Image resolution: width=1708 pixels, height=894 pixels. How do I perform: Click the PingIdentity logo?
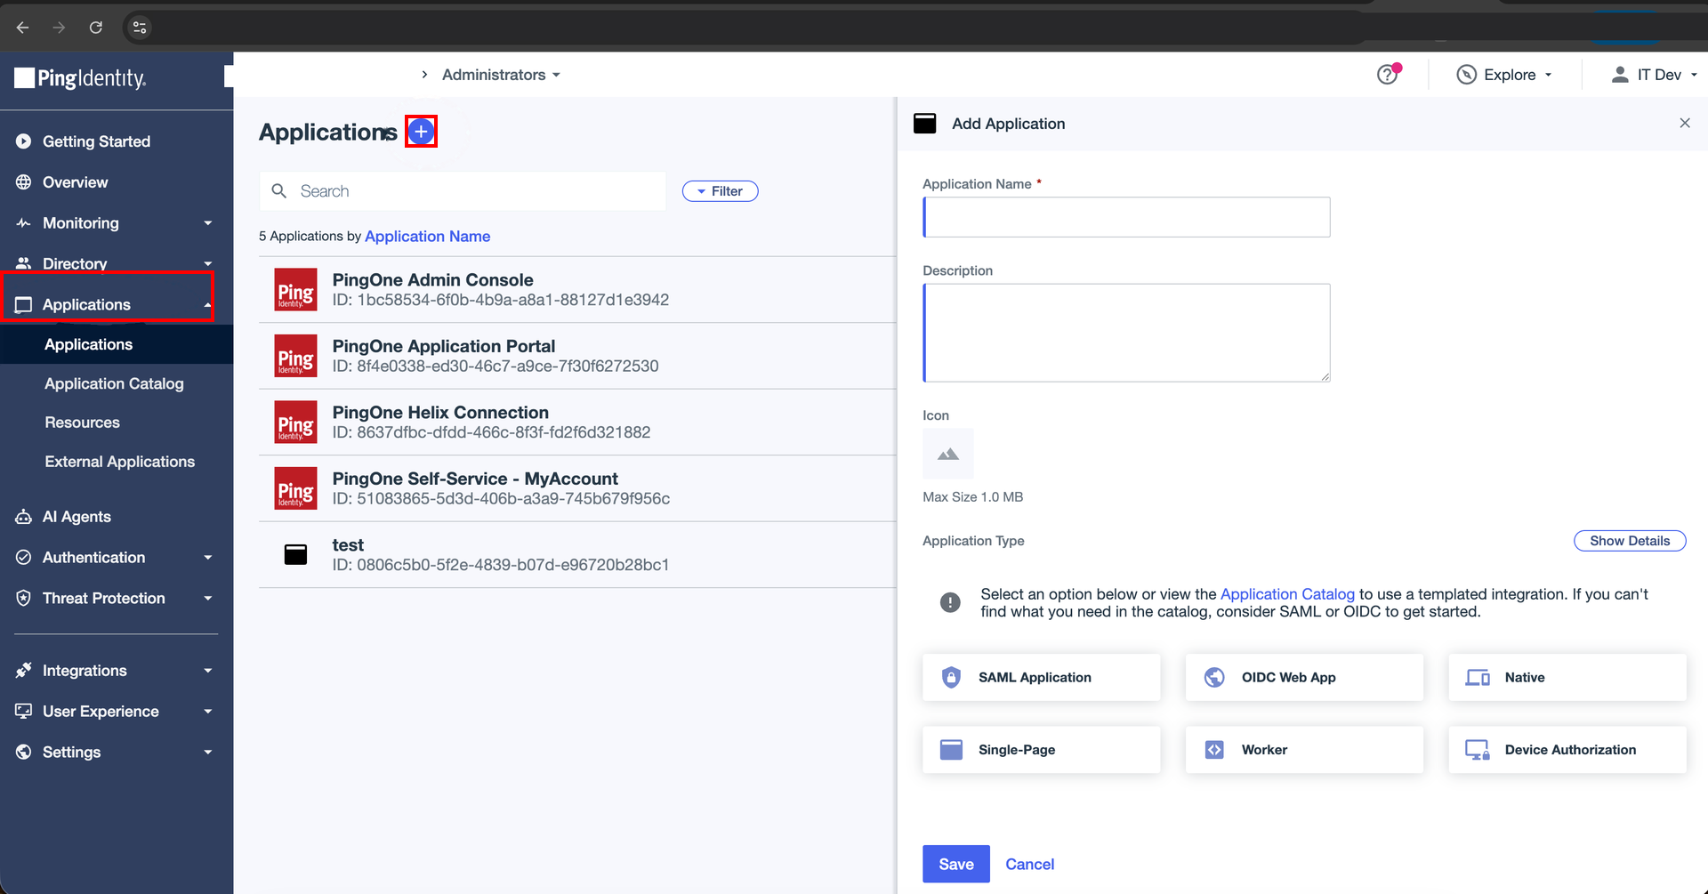pyautogui.click(x=80, y=78)
